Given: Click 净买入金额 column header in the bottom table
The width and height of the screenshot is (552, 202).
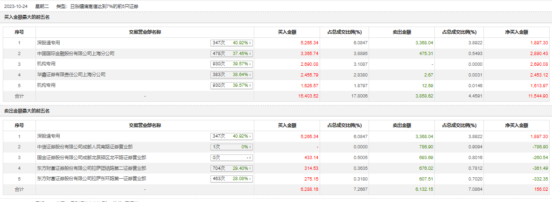Looking at the screenshot, I should tap(517, 125).
